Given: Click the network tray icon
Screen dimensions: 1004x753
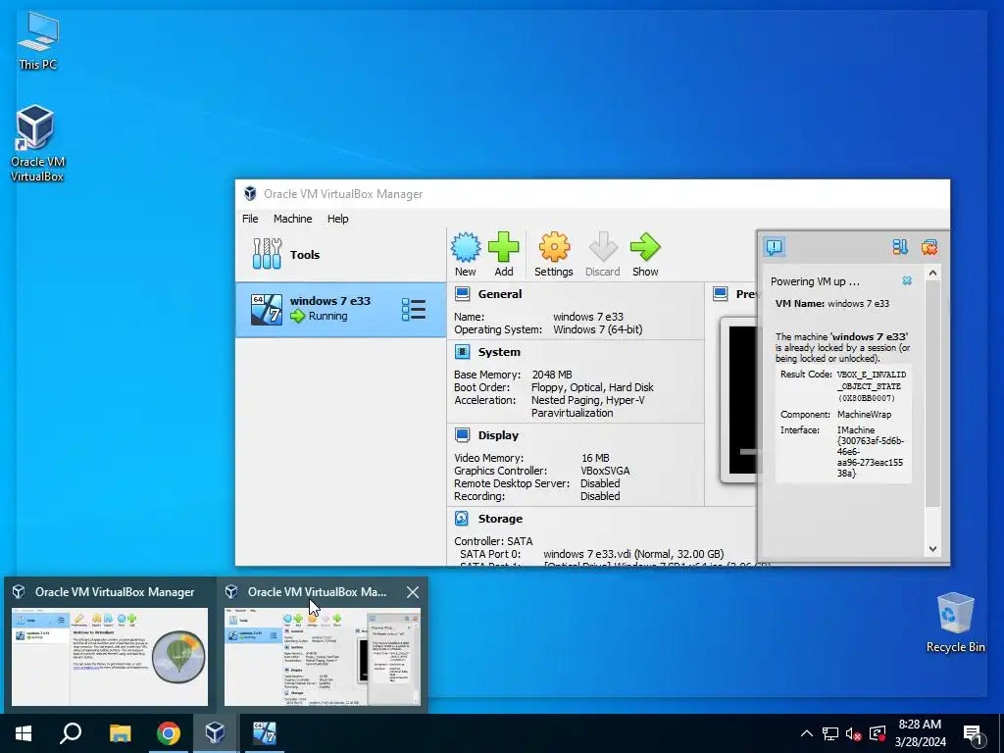Looking at the screenshot, I should click(x=830, y=733).
